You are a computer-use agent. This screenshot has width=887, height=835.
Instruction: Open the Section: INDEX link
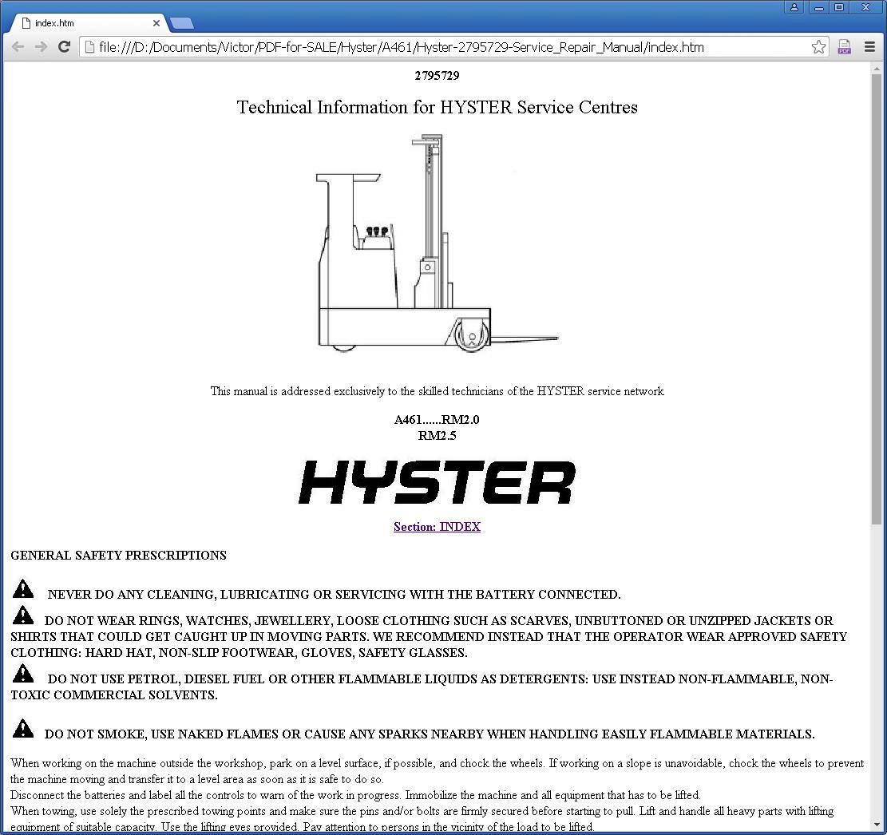coord(437,527)
